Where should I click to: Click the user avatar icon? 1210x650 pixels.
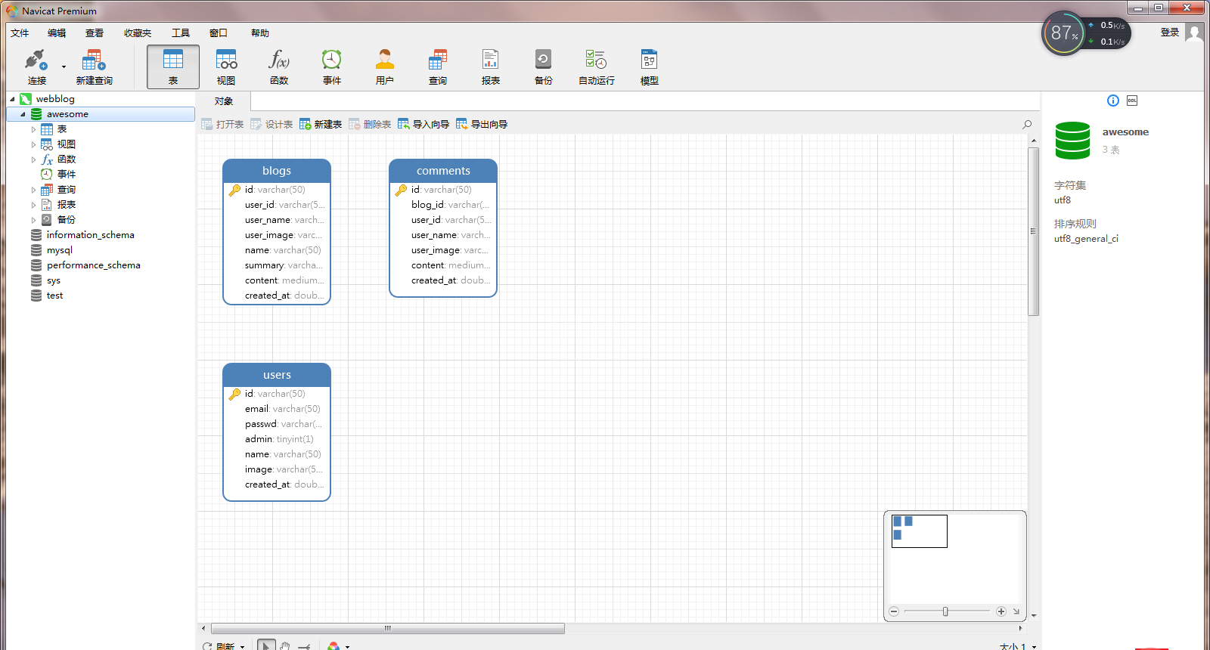[x=1194, y=32]
